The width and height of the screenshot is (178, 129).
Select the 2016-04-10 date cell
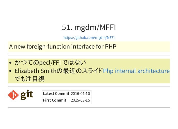(x=80, y=93)
